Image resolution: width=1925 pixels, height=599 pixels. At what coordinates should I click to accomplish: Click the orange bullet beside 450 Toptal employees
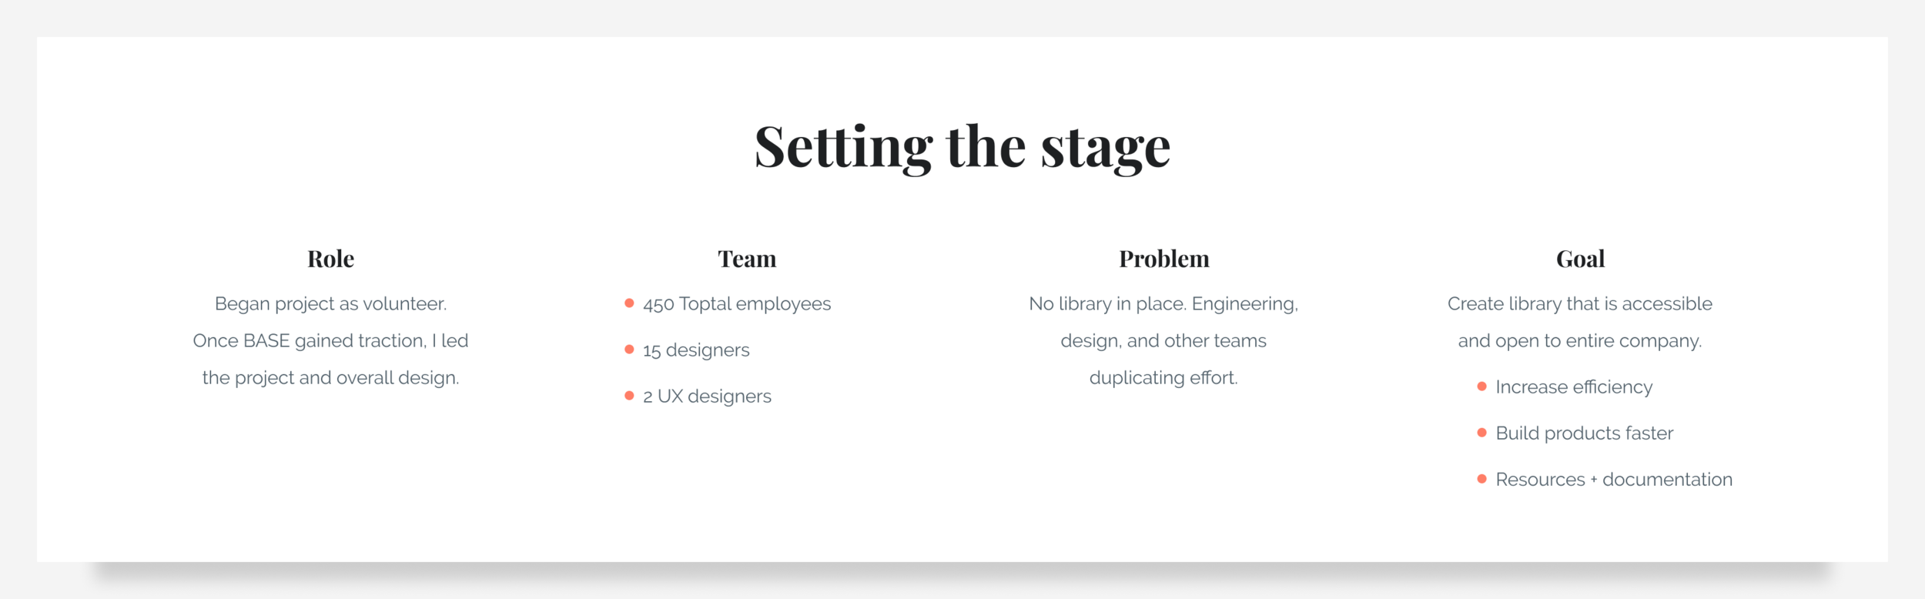tap(629, 303)
